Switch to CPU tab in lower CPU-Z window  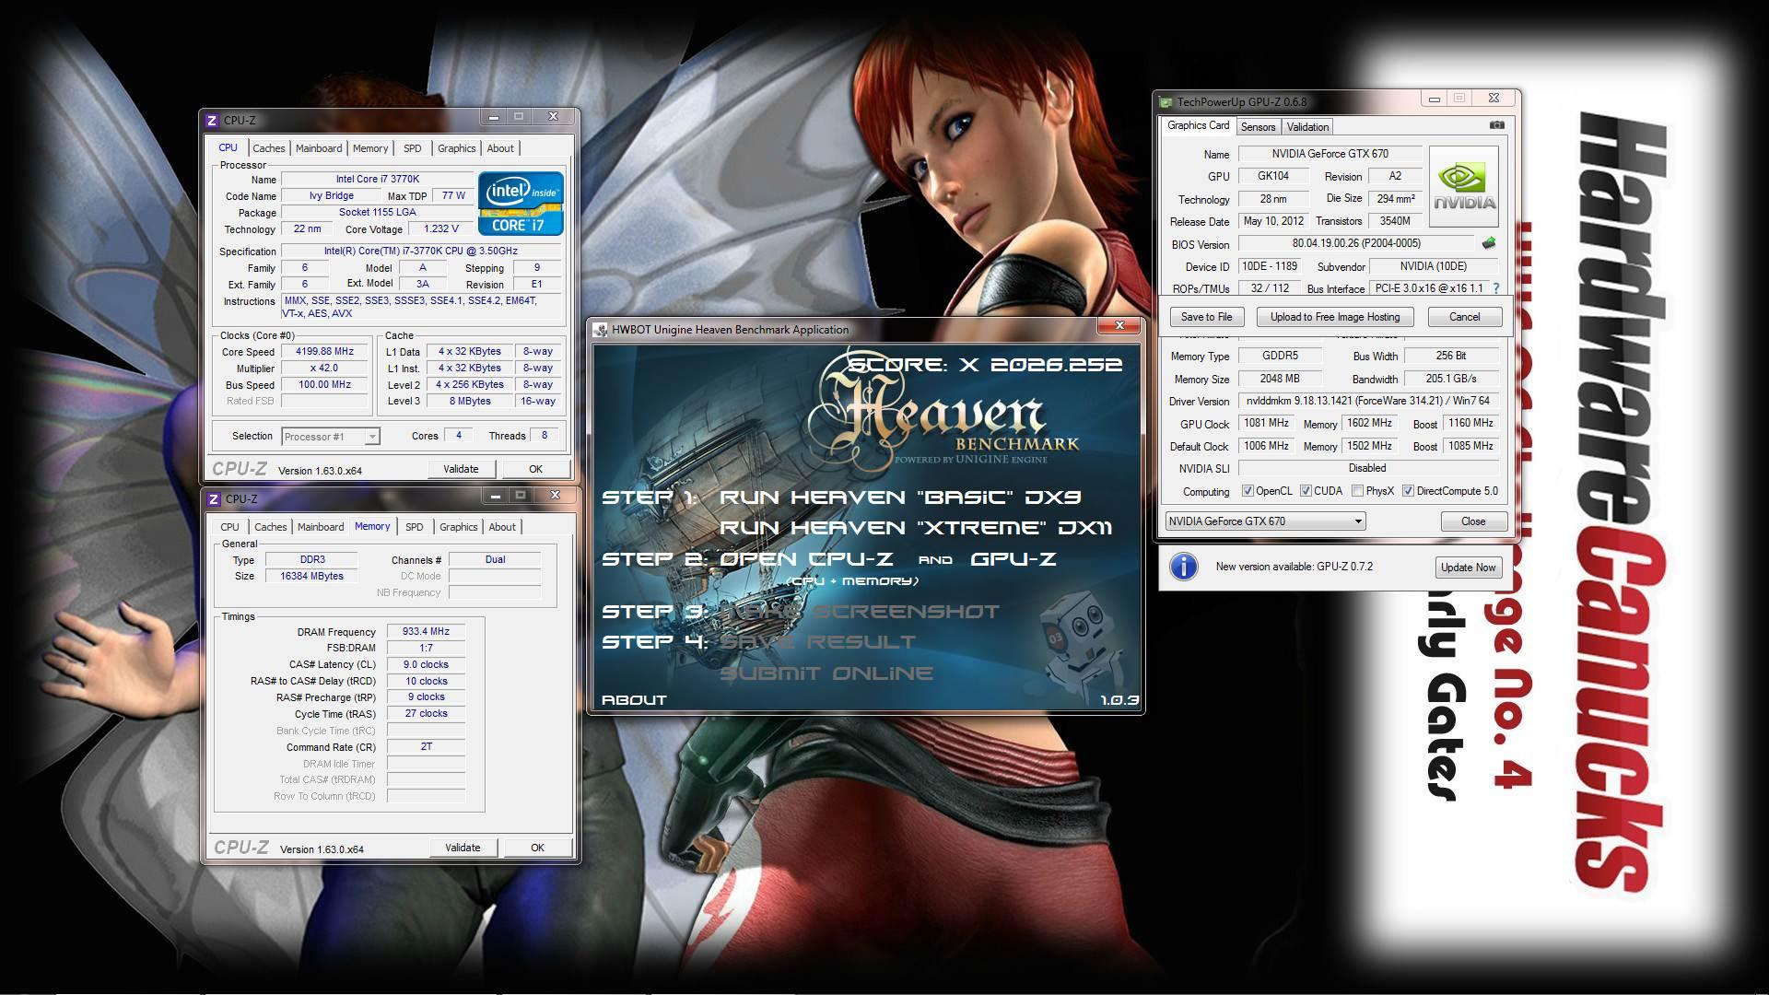coord(230,527)
